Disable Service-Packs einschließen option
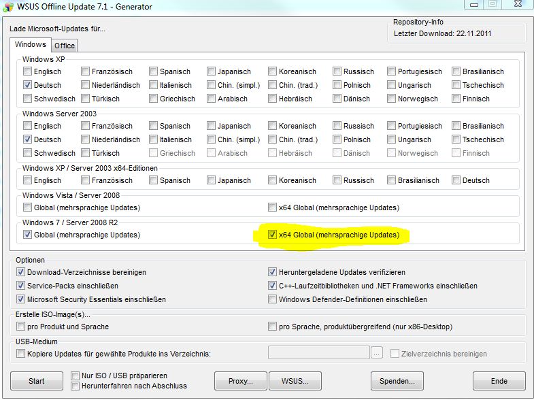 pyautogui.click(x=20, y=286)
